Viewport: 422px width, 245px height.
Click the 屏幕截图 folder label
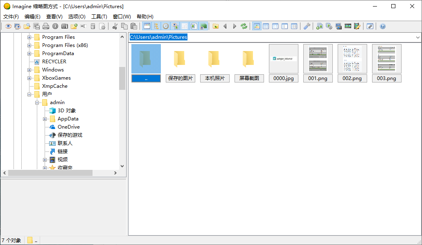(x=249, y=78)
